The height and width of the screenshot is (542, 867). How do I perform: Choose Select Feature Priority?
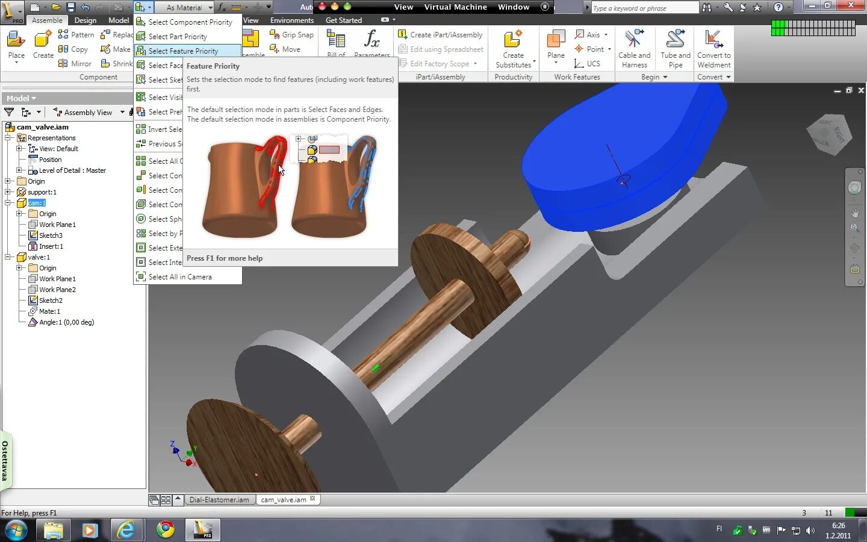[x=188, y=51]
